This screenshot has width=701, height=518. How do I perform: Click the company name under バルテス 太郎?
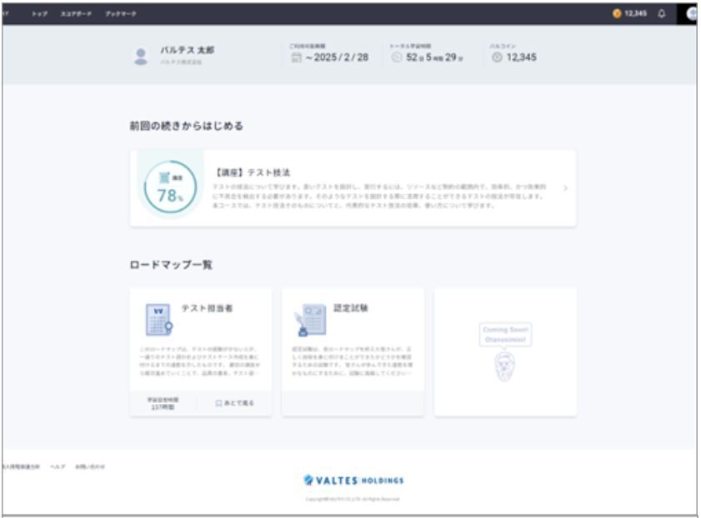tap(181, 62)
